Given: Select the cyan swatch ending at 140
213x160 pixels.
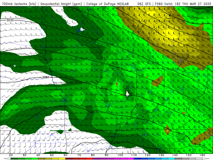Looking at the screenshot, I should (171, 159).
